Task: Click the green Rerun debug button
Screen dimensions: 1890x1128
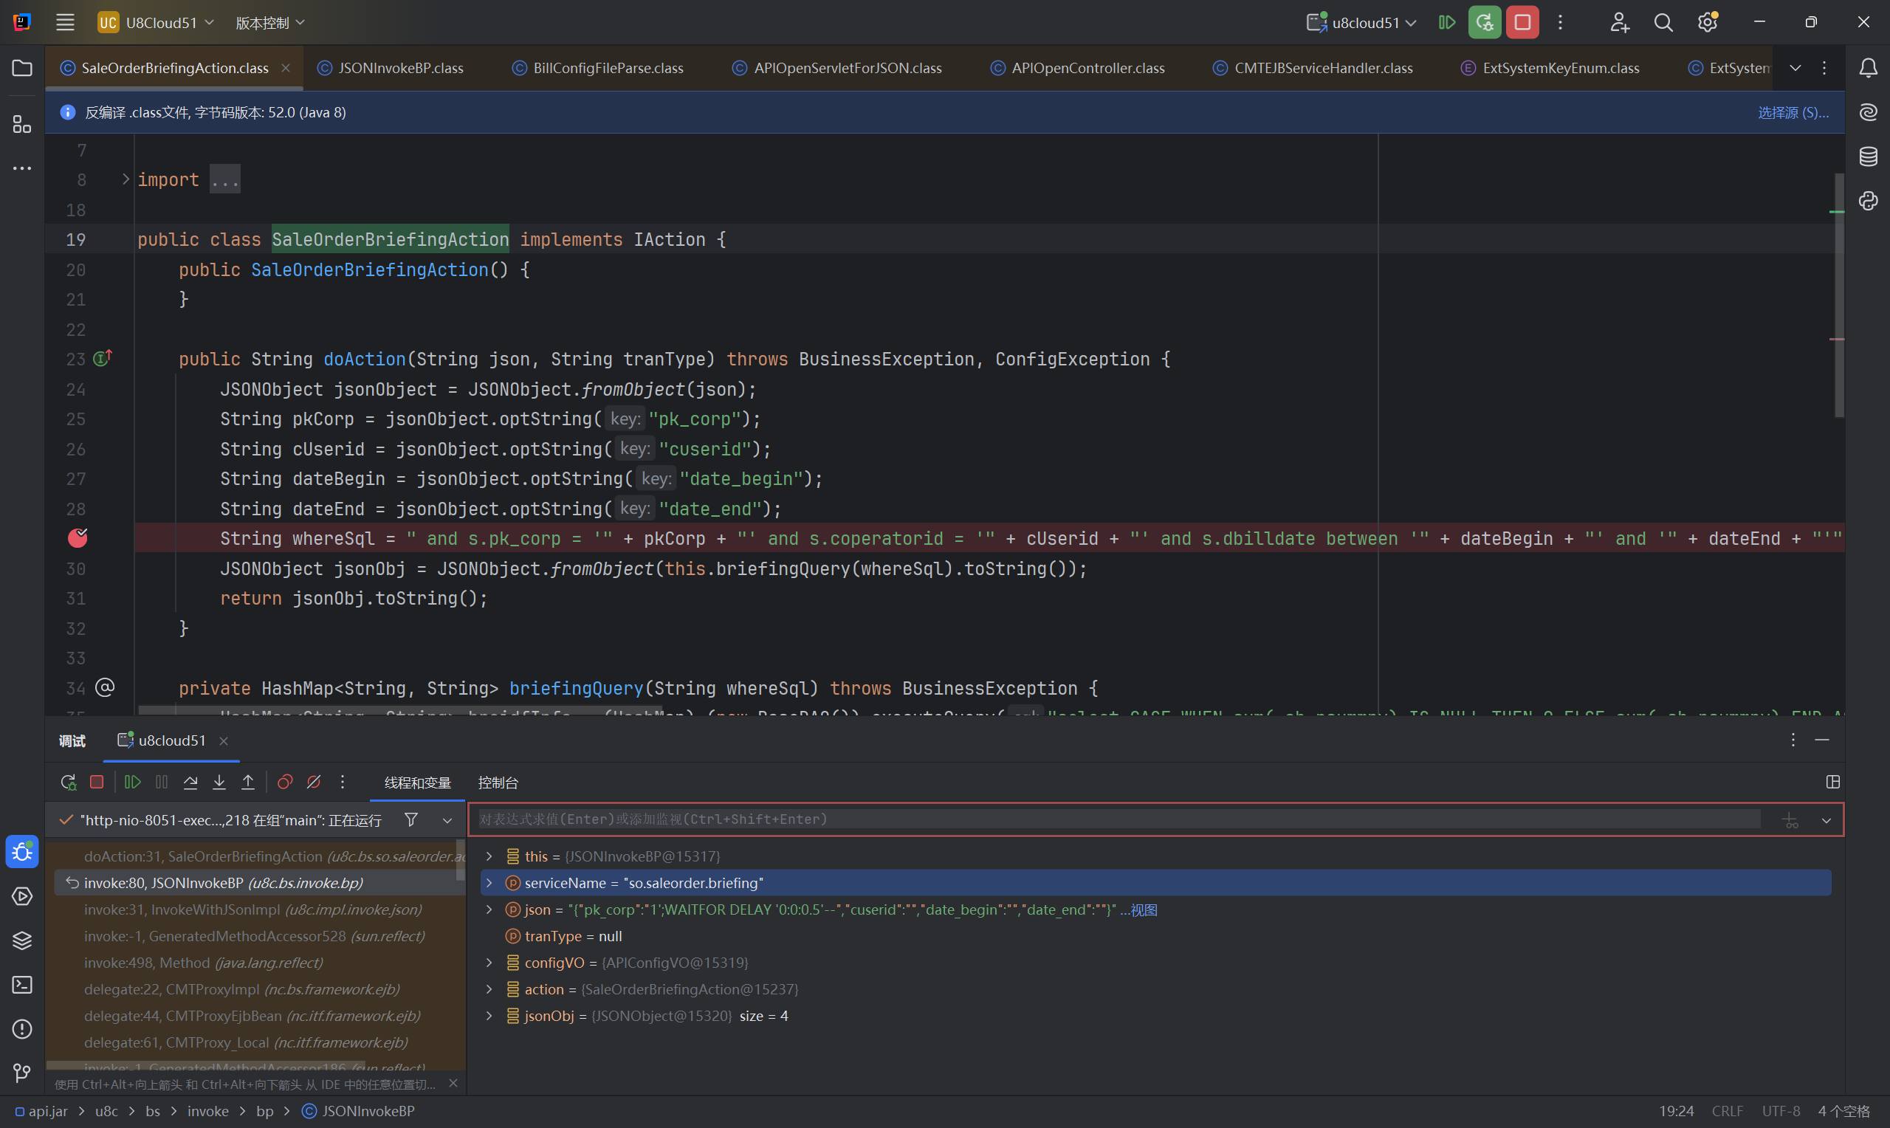Action: (1484, 22)
